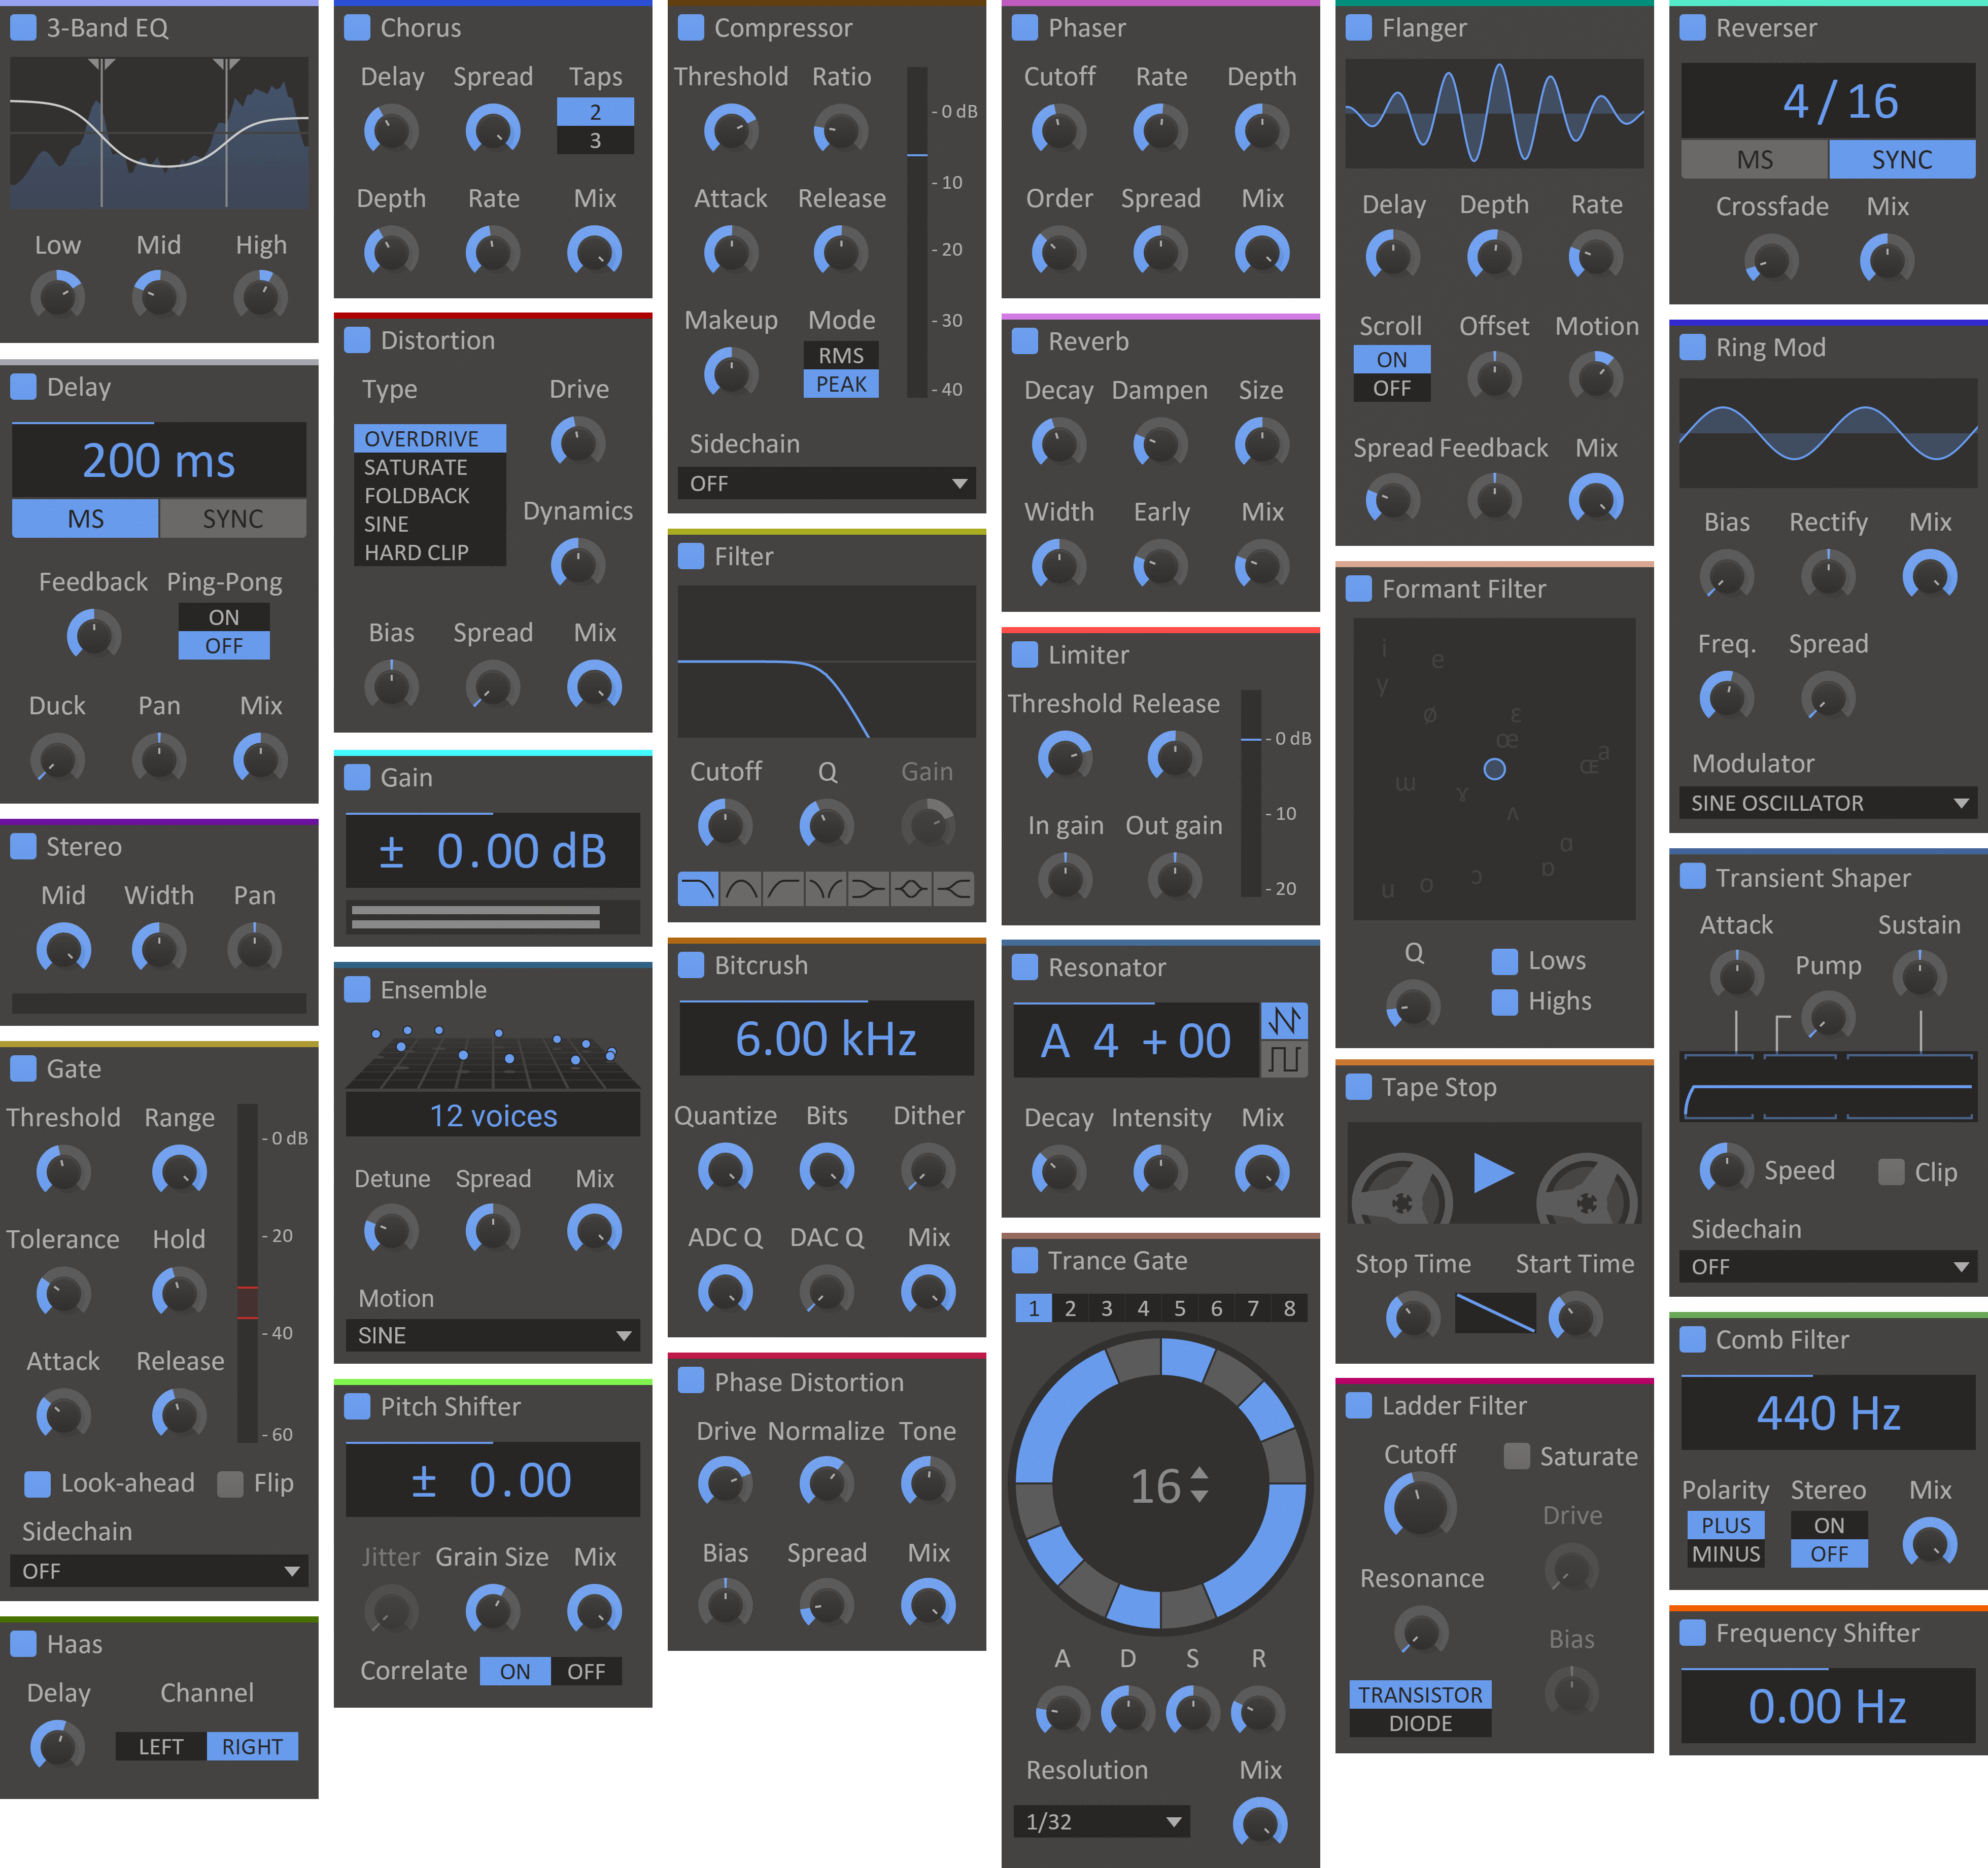Uncheck Lows in Formant Filter
This screenshot has width=1988, height=1868.
pyautogui.click(x=1504, y=961)
